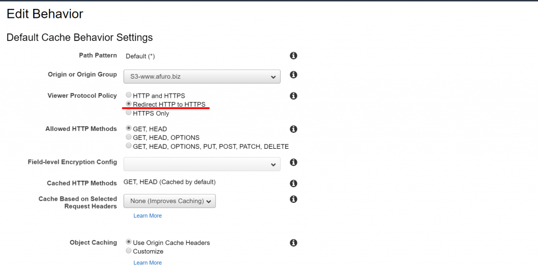The width and height of the screenshot is (538, 268).
Task: Click the Cached HTTP Methods label
Action: [82, 183]
